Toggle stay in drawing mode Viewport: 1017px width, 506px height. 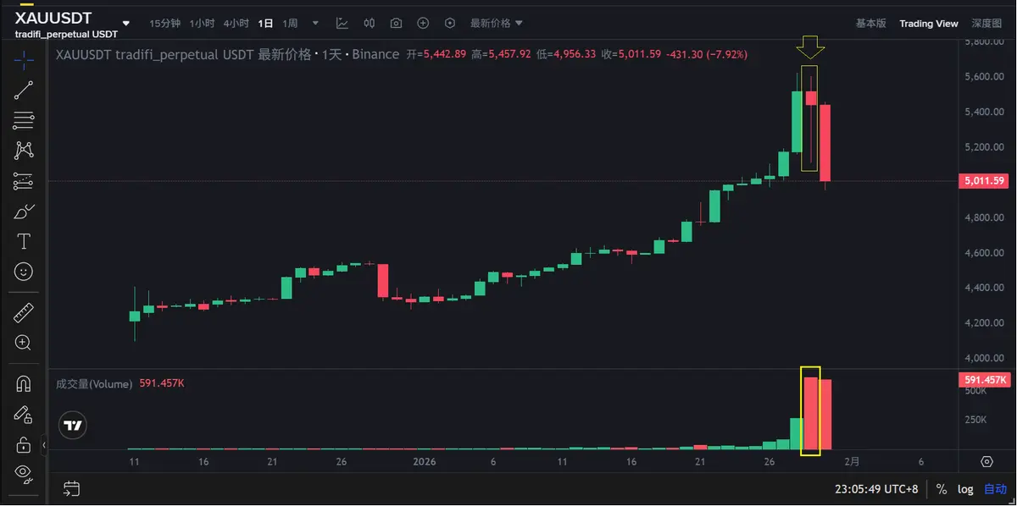(x=24, y=414)
